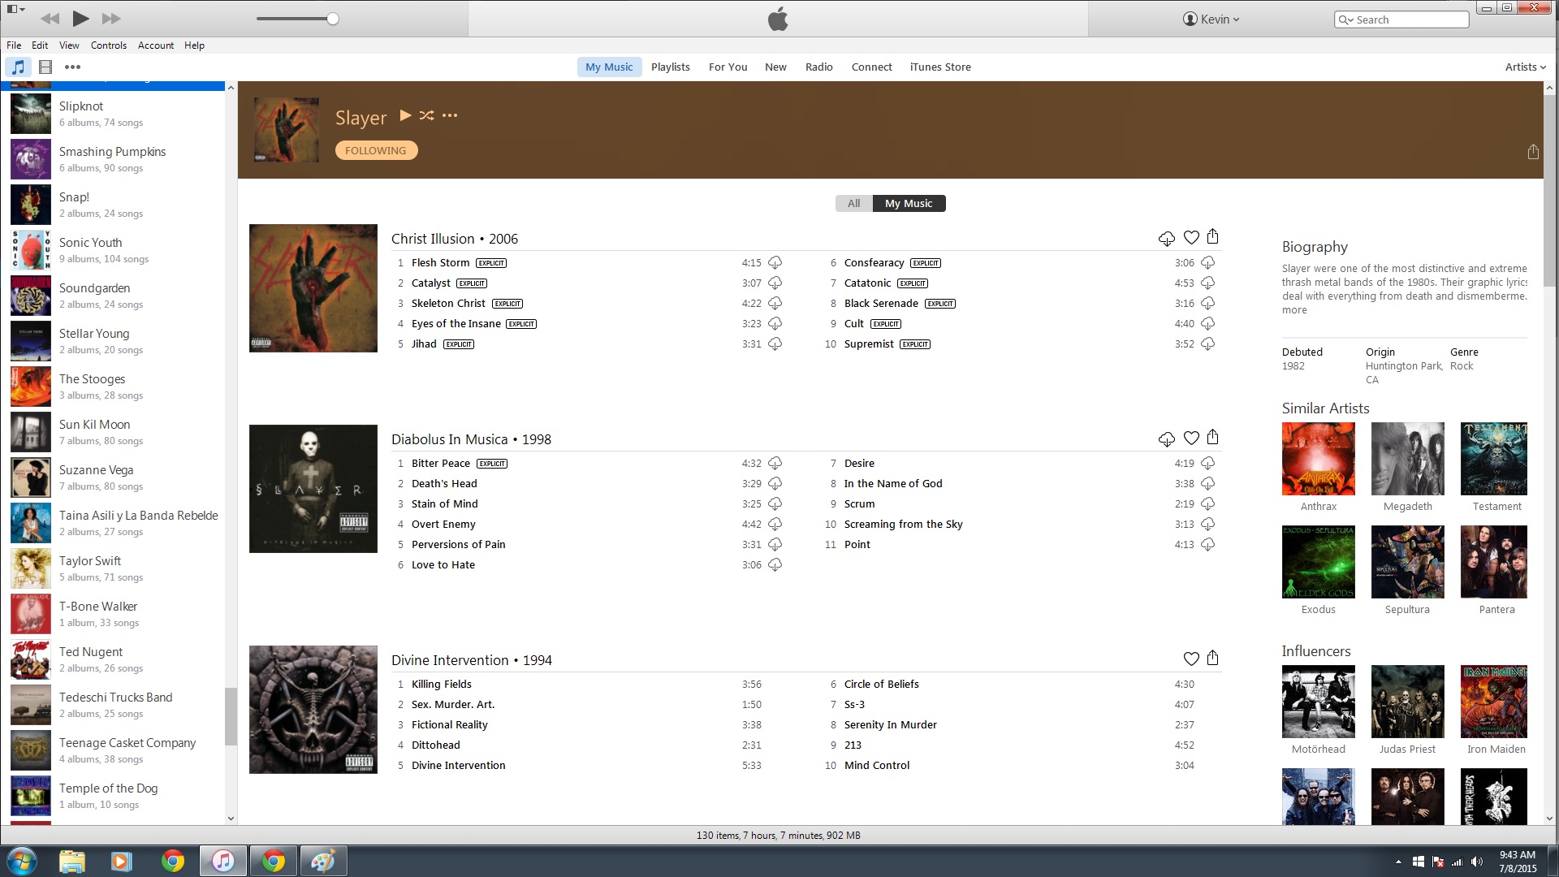Share the Divine Intervention album
This screenshot has width=1559, height=877.
point(1212,658)
